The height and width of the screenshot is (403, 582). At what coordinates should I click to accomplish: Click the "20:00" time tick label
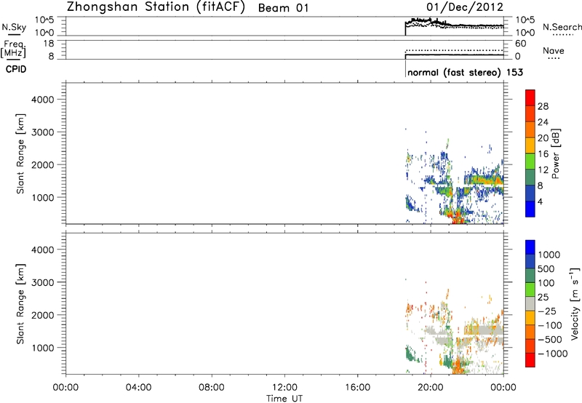(430, 388)
